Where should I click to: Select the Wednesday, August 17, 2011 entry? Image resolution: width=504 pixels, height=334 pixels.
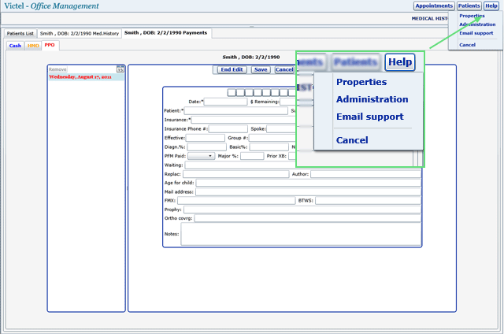coord(86,77)
